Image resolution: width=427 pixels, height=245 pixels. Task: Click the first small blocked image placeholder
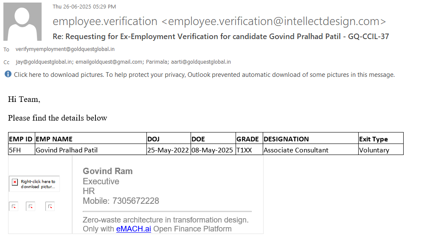[x=14, y=207]
